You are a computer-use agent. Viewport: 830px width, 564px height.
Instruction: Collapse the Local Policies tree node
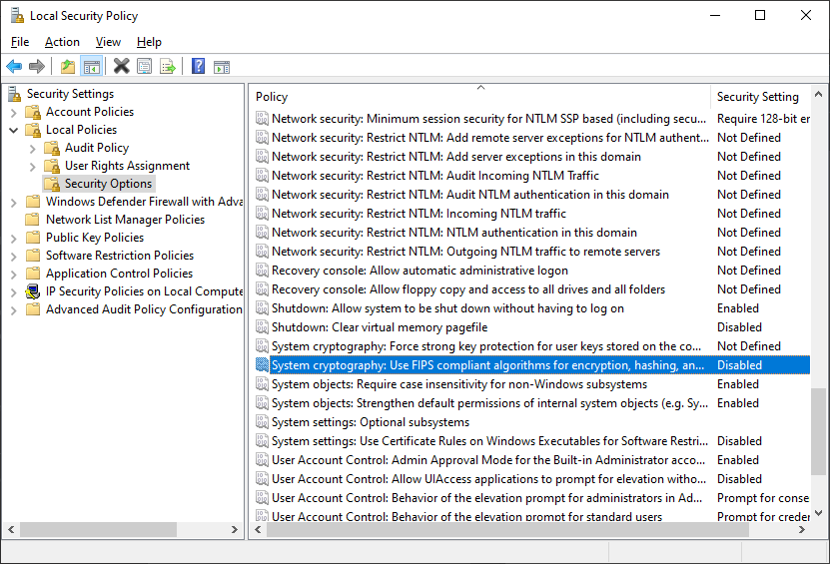click(x=14, y=130)
